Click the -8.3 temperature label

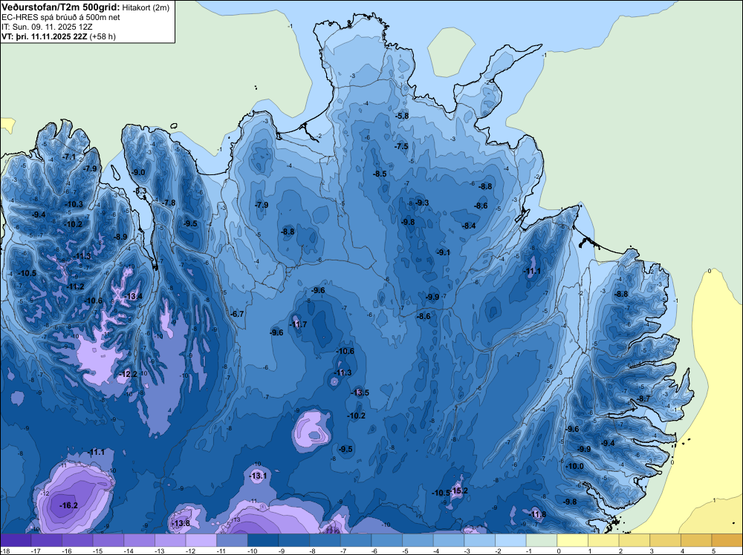tap(140, 191)
